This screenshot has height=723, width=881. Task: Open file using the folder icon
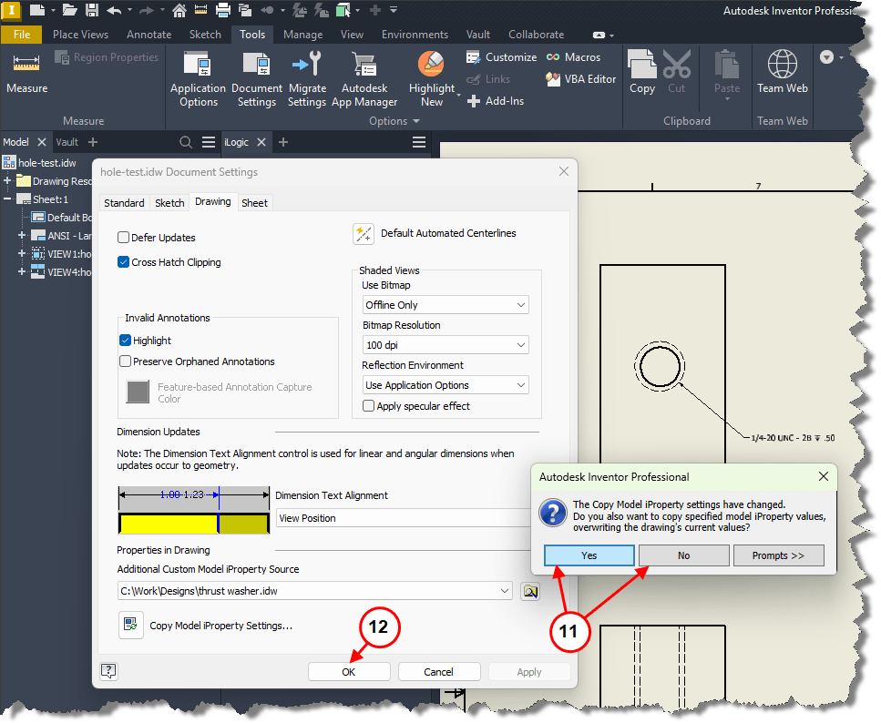(69, 9)
